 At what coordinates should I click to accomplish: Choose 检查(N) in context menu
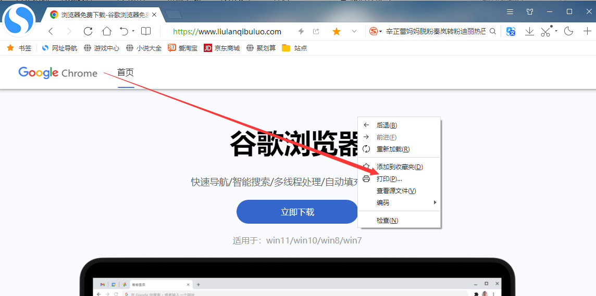pyautogui.click(x=399, y=221)
